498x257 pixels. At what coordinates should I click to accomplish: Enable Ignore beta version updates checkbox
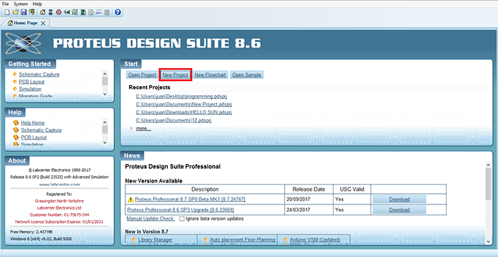[x=181, y=219]
